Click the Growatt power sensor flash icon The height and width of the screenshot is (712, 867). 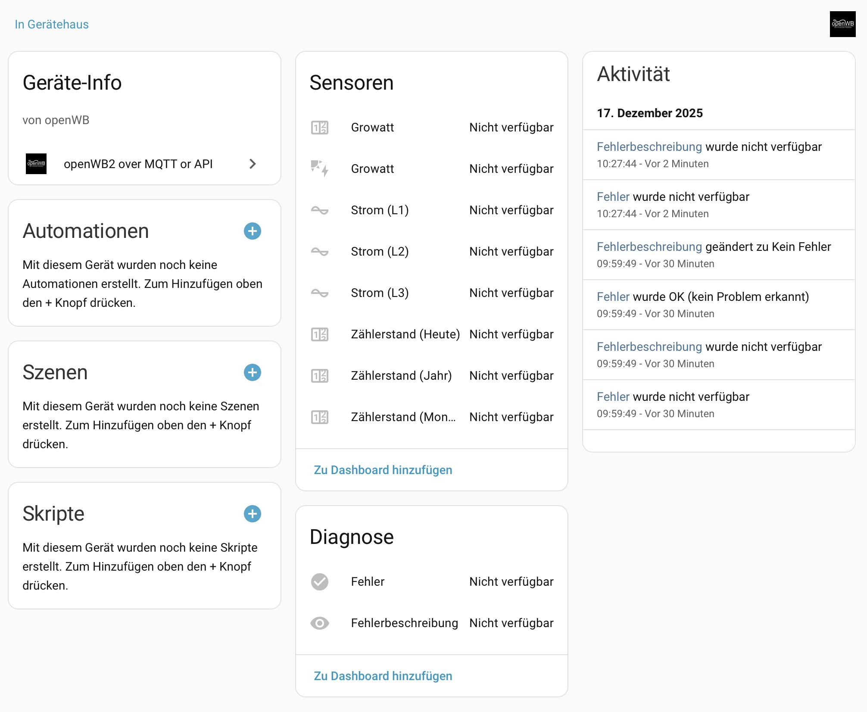320,169
